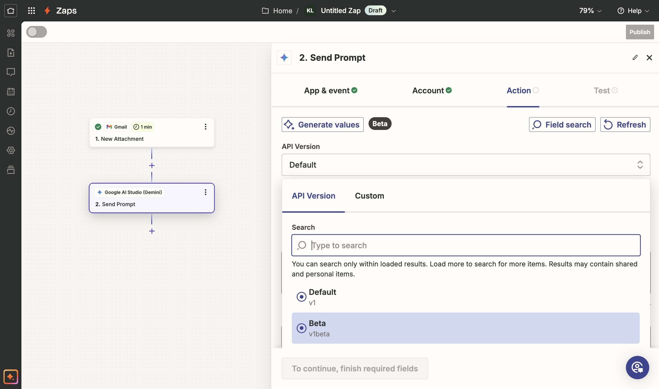Open Gmail step three-dot menu
Screen dimensions: 659x389
tap(206, 127)
